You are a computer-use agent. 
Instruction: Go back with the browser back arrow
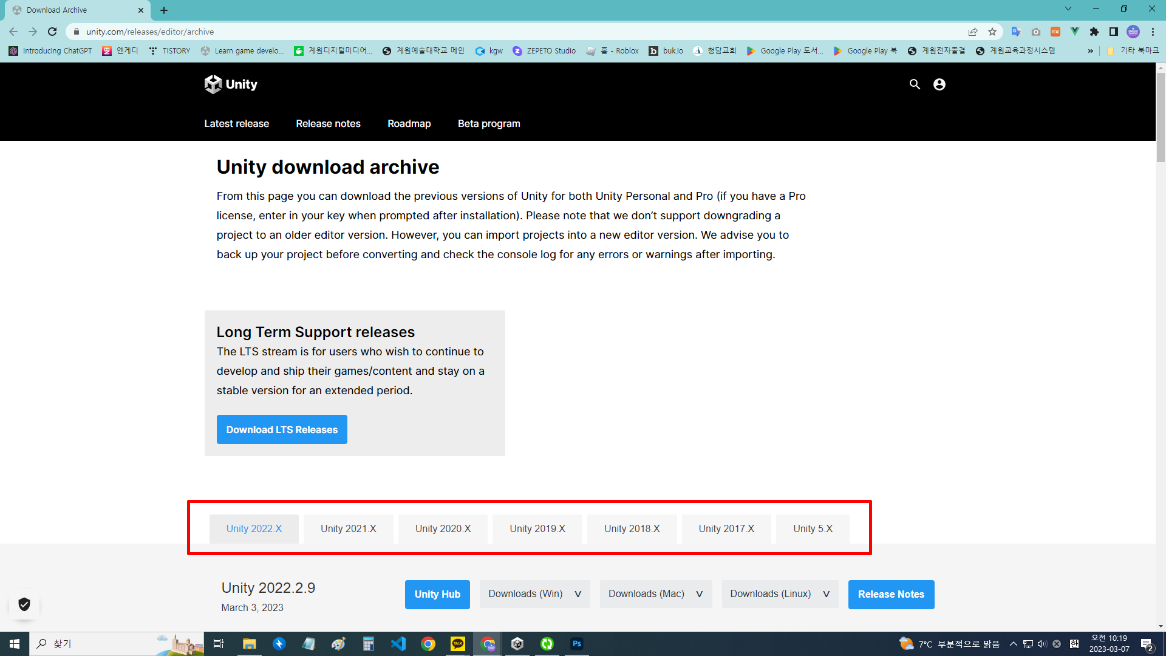point(13,32)
